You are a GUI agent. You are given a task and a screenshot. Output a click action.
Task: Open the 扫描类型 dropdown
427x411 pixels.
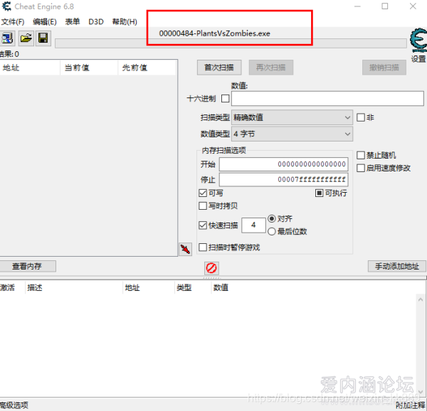pyautogui.click(x=292, y=117)
